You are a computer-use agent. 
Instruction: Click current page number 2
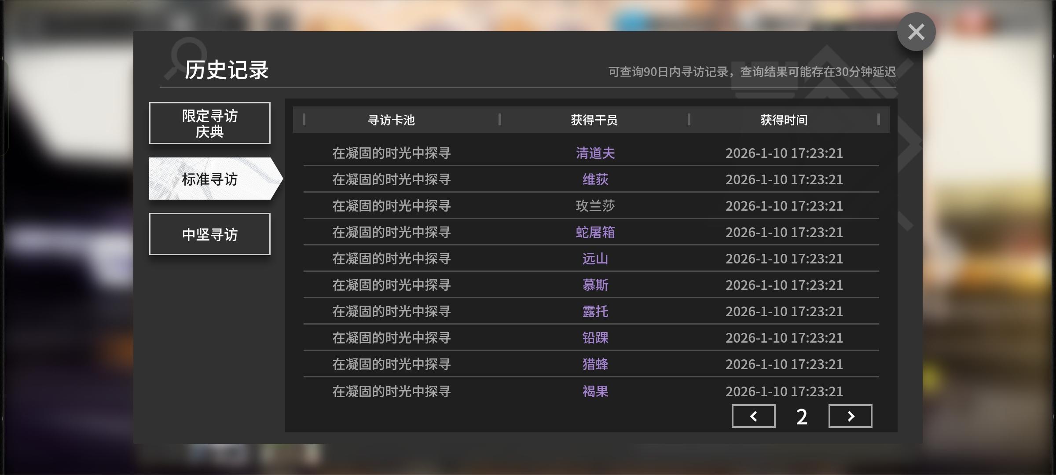(802, 417)
